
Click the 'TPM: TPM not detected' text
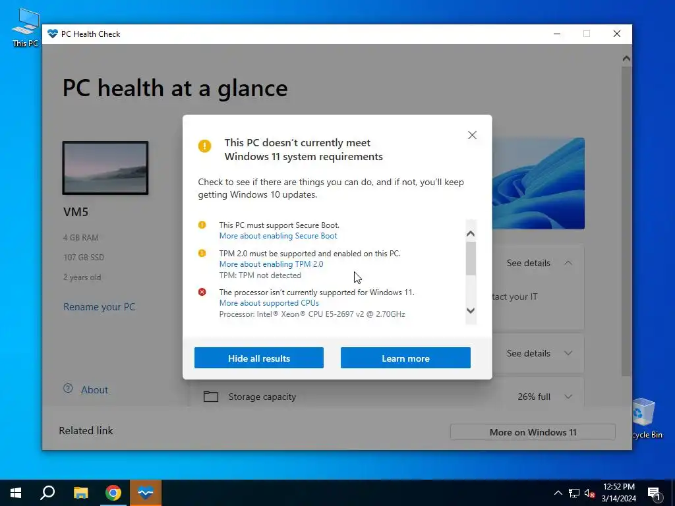tap(260, 275)
